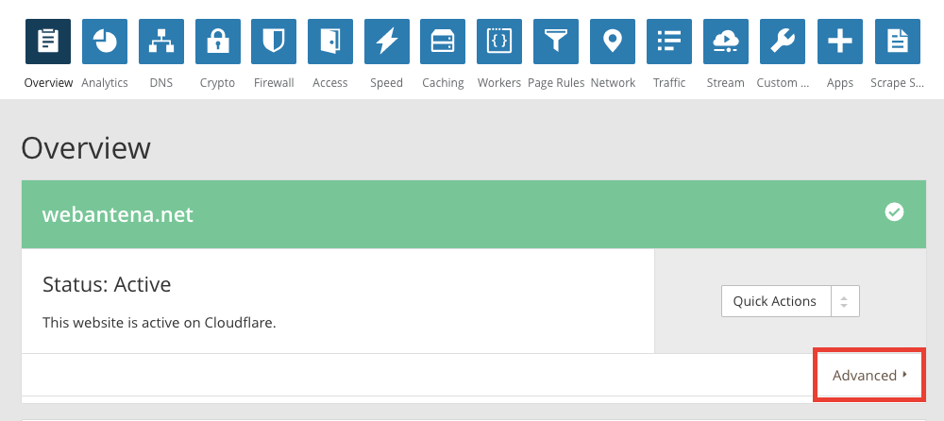Open the Network location pin icon
The image size is (944, 421).
click(613, 42)
